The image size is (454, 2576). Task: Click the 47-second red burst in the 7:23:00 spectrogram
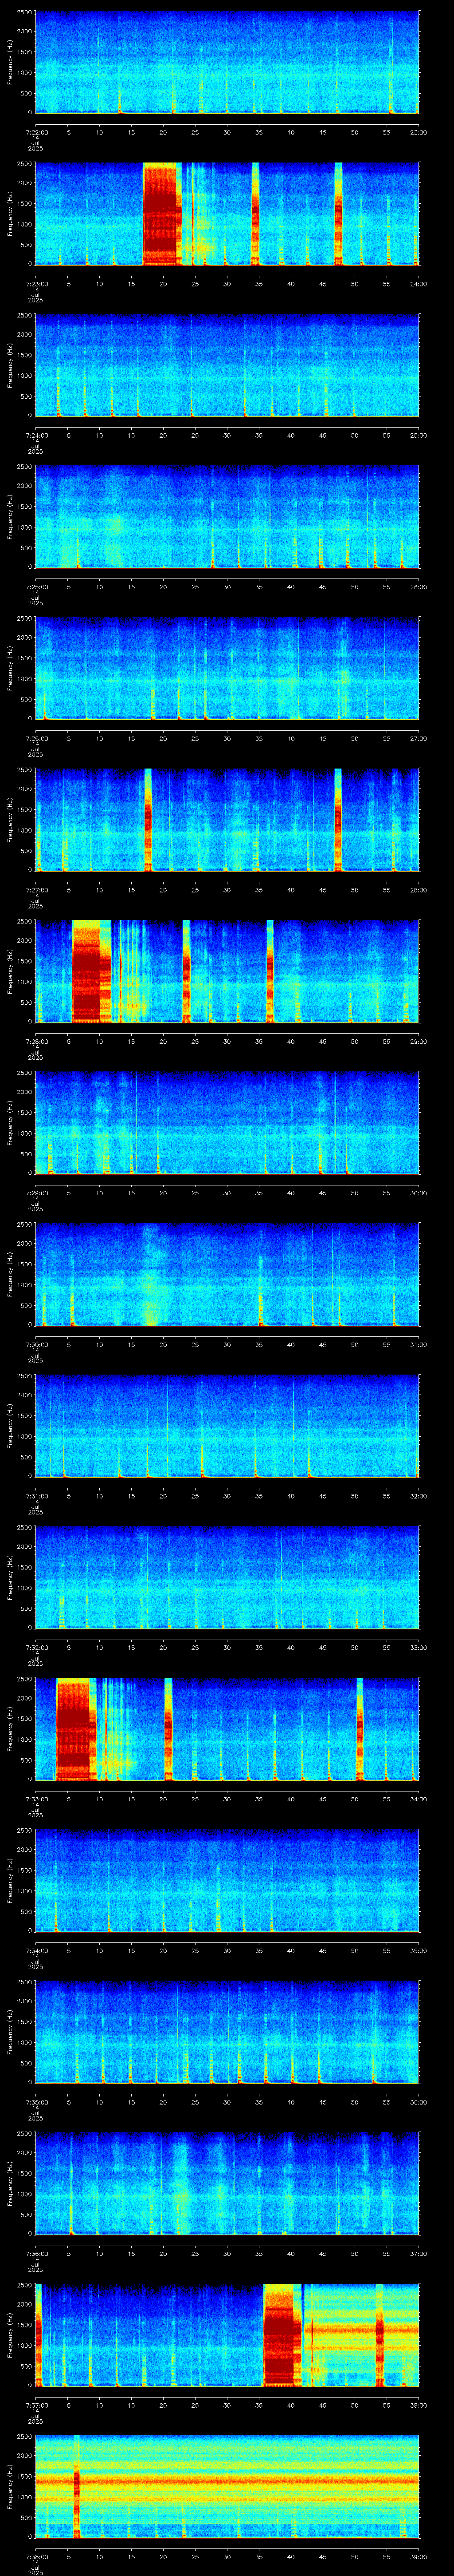click(x=338, y=214)
